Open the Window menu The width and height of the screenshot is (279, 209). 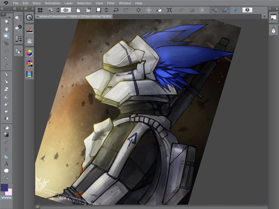tap(125, 3)
